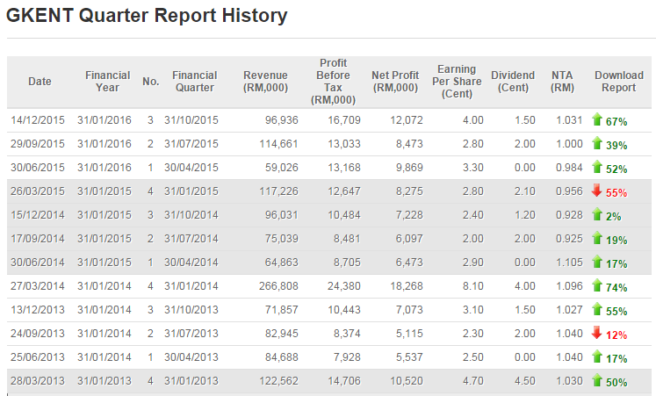Click revenue value 114,661
Image resolution: width=656 pixels, height=396 pixels.
pos(278,144)
